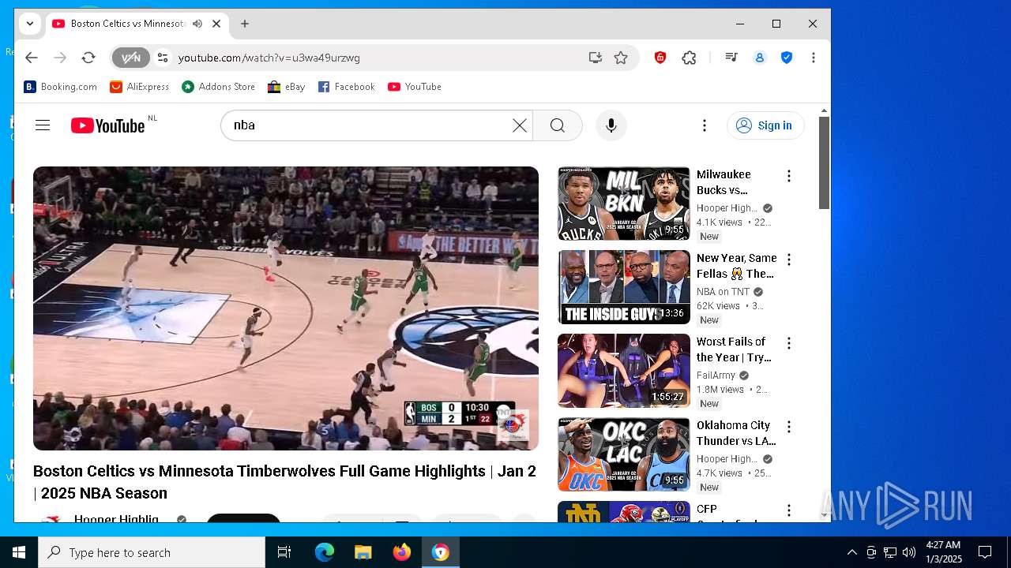Open volume control in system tray
1011x568 pixels.
point(909,552)
